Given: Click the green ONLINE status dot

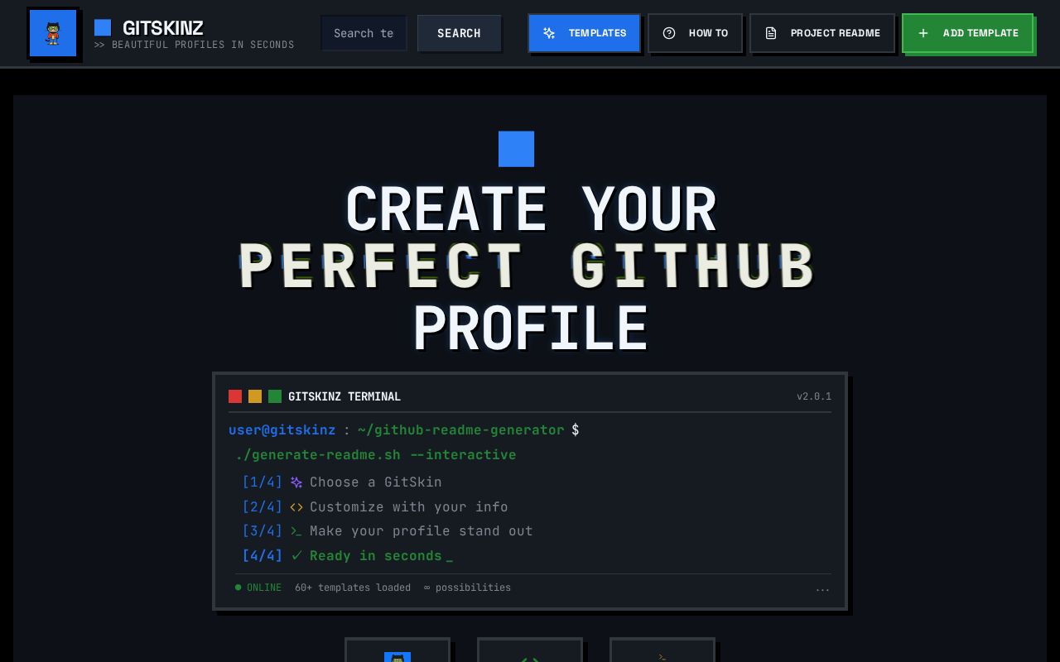Looking at the screenshot, I should pyautogui.click(x=238, y=588).
